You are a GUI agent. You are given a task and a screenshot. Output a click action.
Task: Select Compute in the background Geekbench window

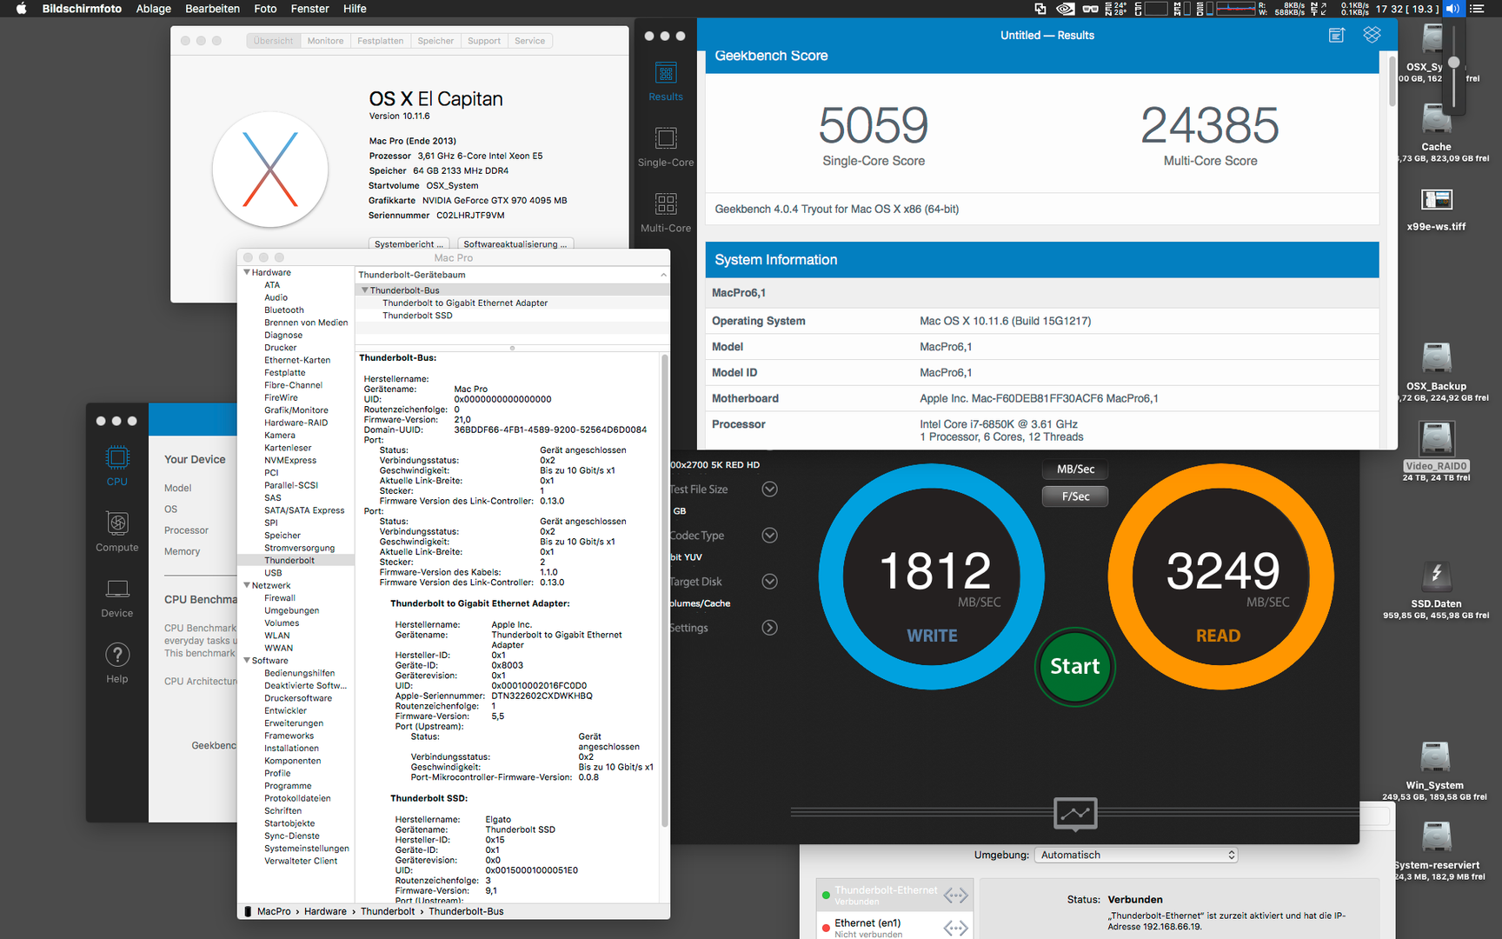[x=117, y=531]
